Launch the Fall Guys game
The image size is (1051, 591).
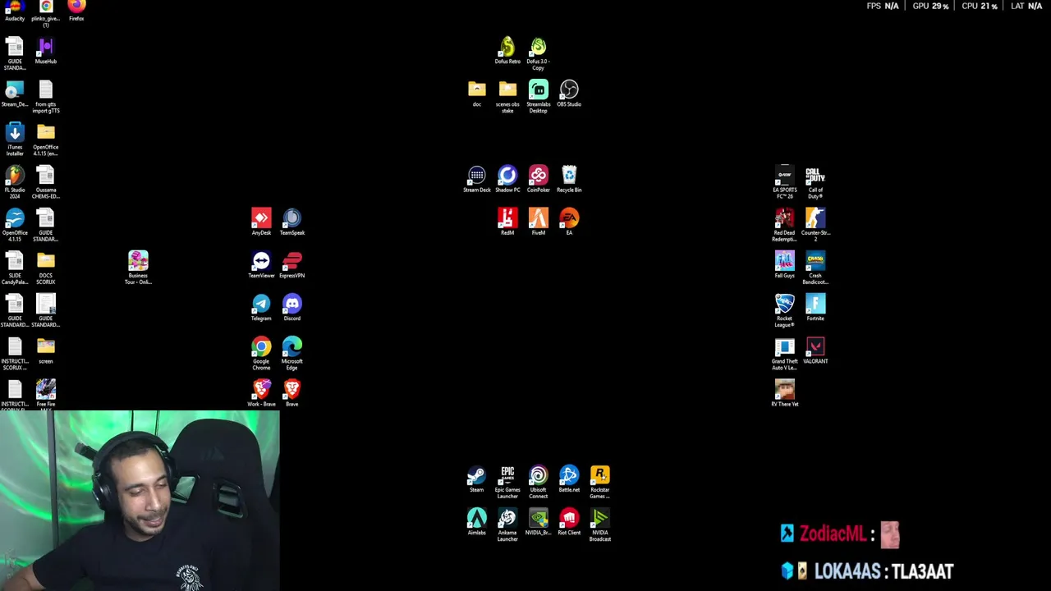pos(785,264)
